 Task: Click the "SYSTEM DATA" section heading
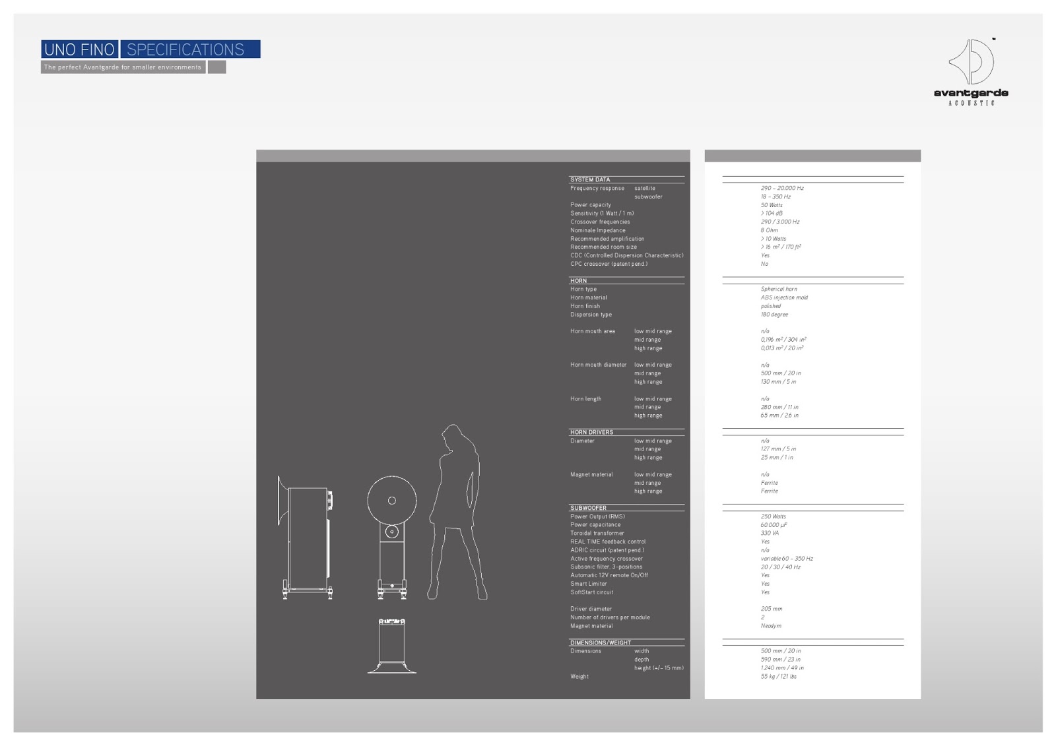(590, 179)
